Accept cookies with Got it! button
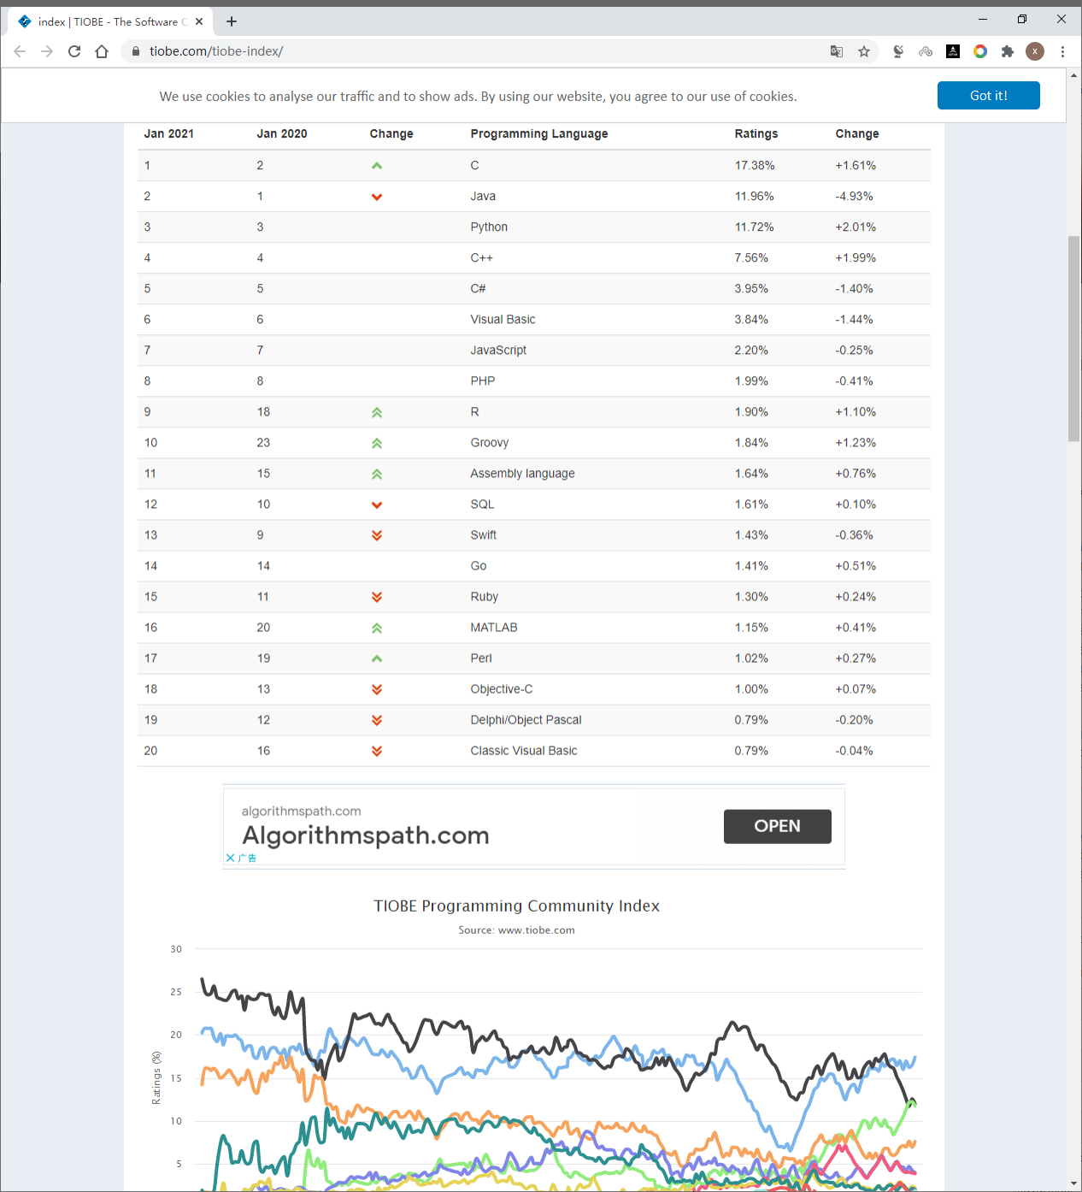 tap(989, 96)
